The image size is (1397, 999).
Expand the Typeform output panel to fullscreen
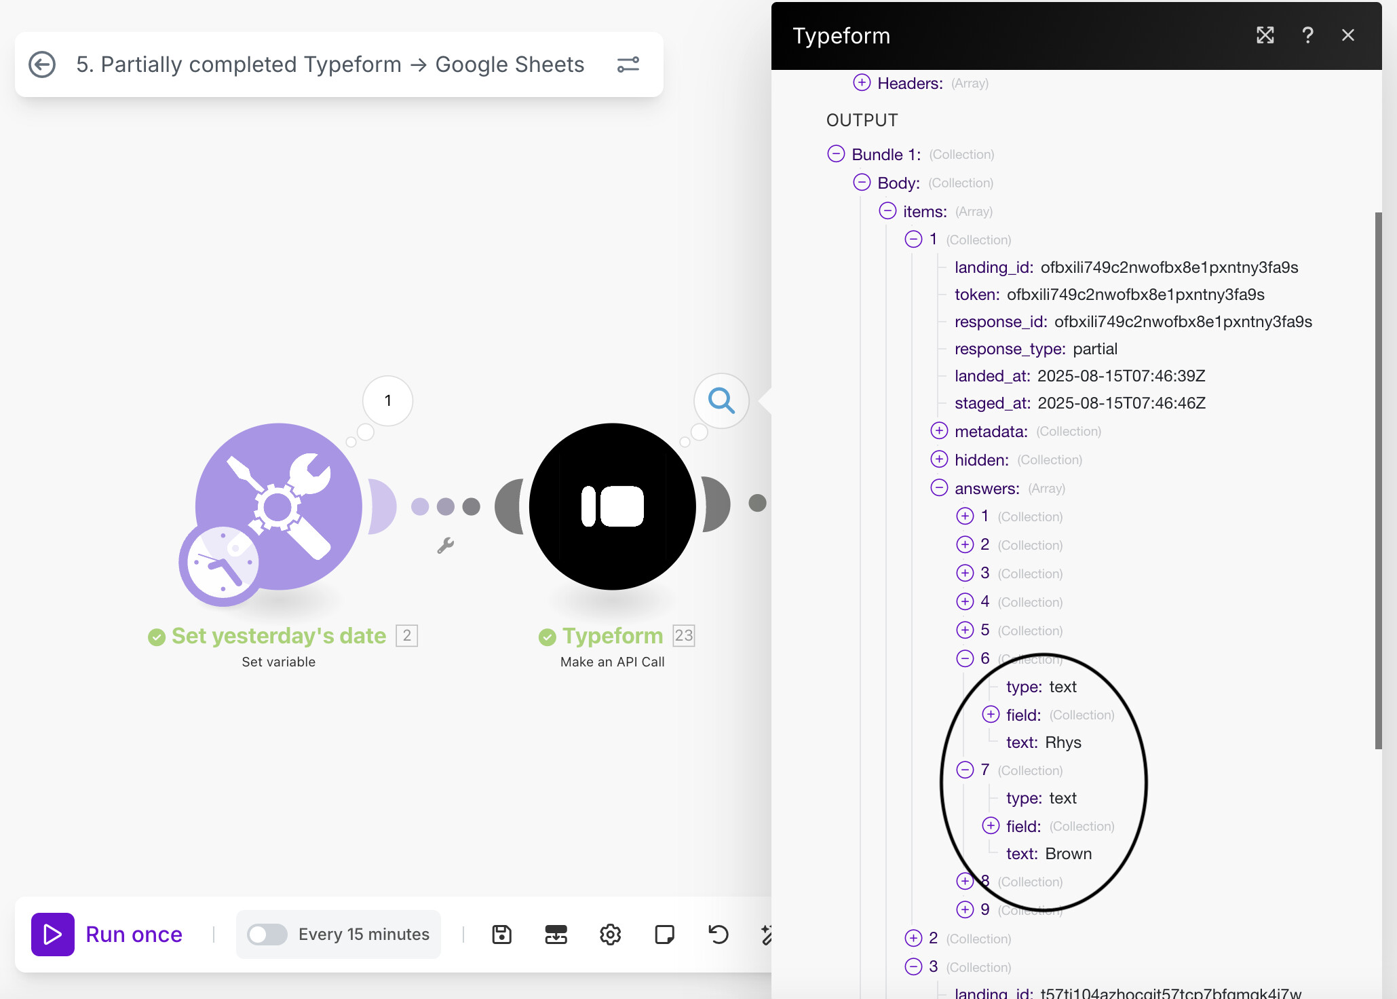click(x=1265, y=35)
